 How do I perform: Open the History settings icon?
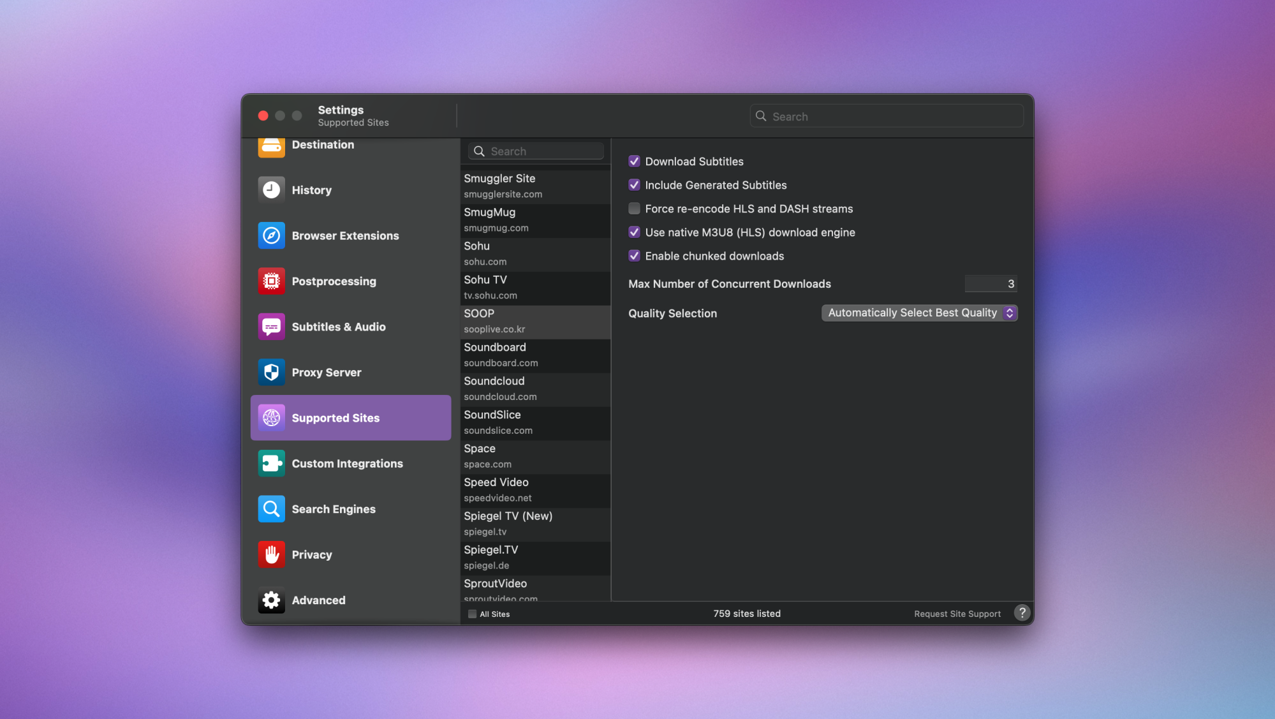coord(271,189)
